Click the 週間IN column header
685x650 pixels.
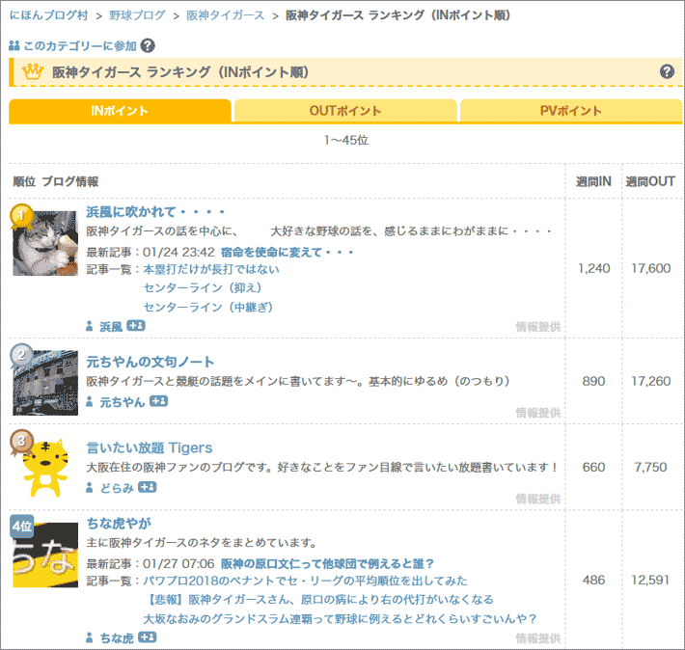592,181
